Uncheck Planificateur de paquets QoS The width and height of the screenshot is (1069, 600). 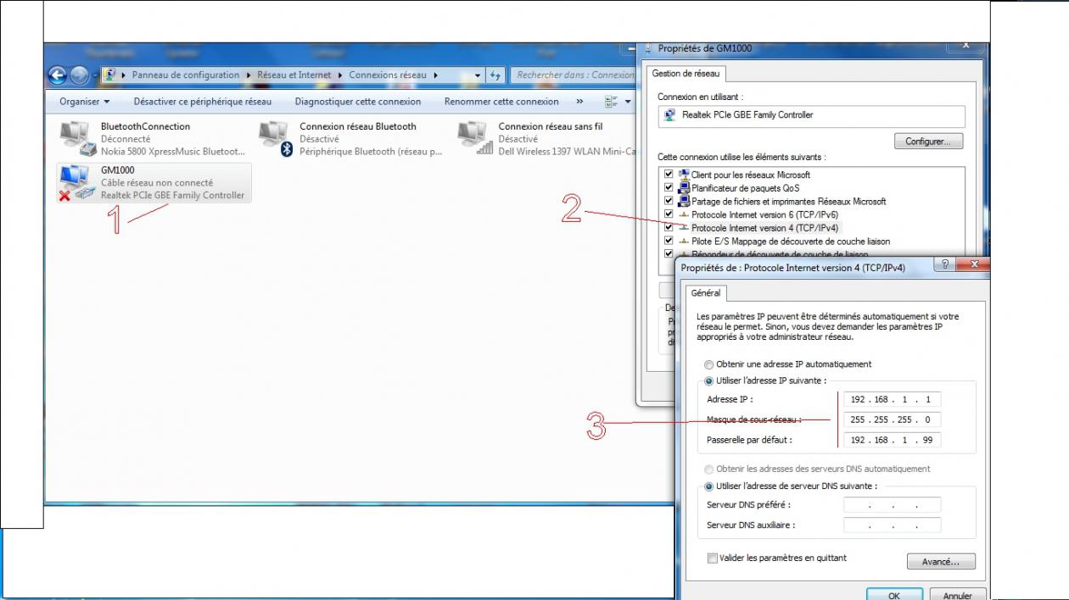(669, 188)
